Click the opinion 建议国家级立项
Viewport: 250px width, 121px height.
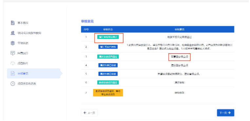pos(180,65)
